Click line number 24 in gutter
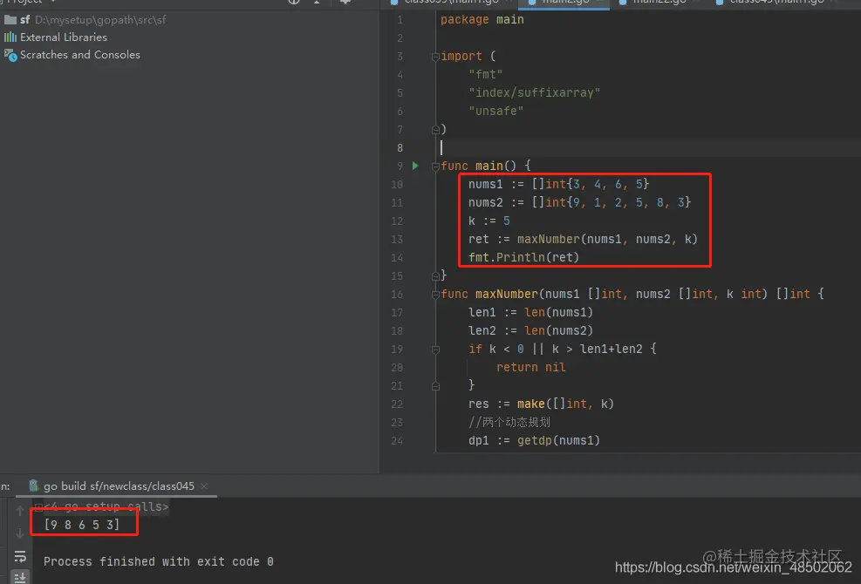Viewport: 861px width, 584px height. point(397,441)
